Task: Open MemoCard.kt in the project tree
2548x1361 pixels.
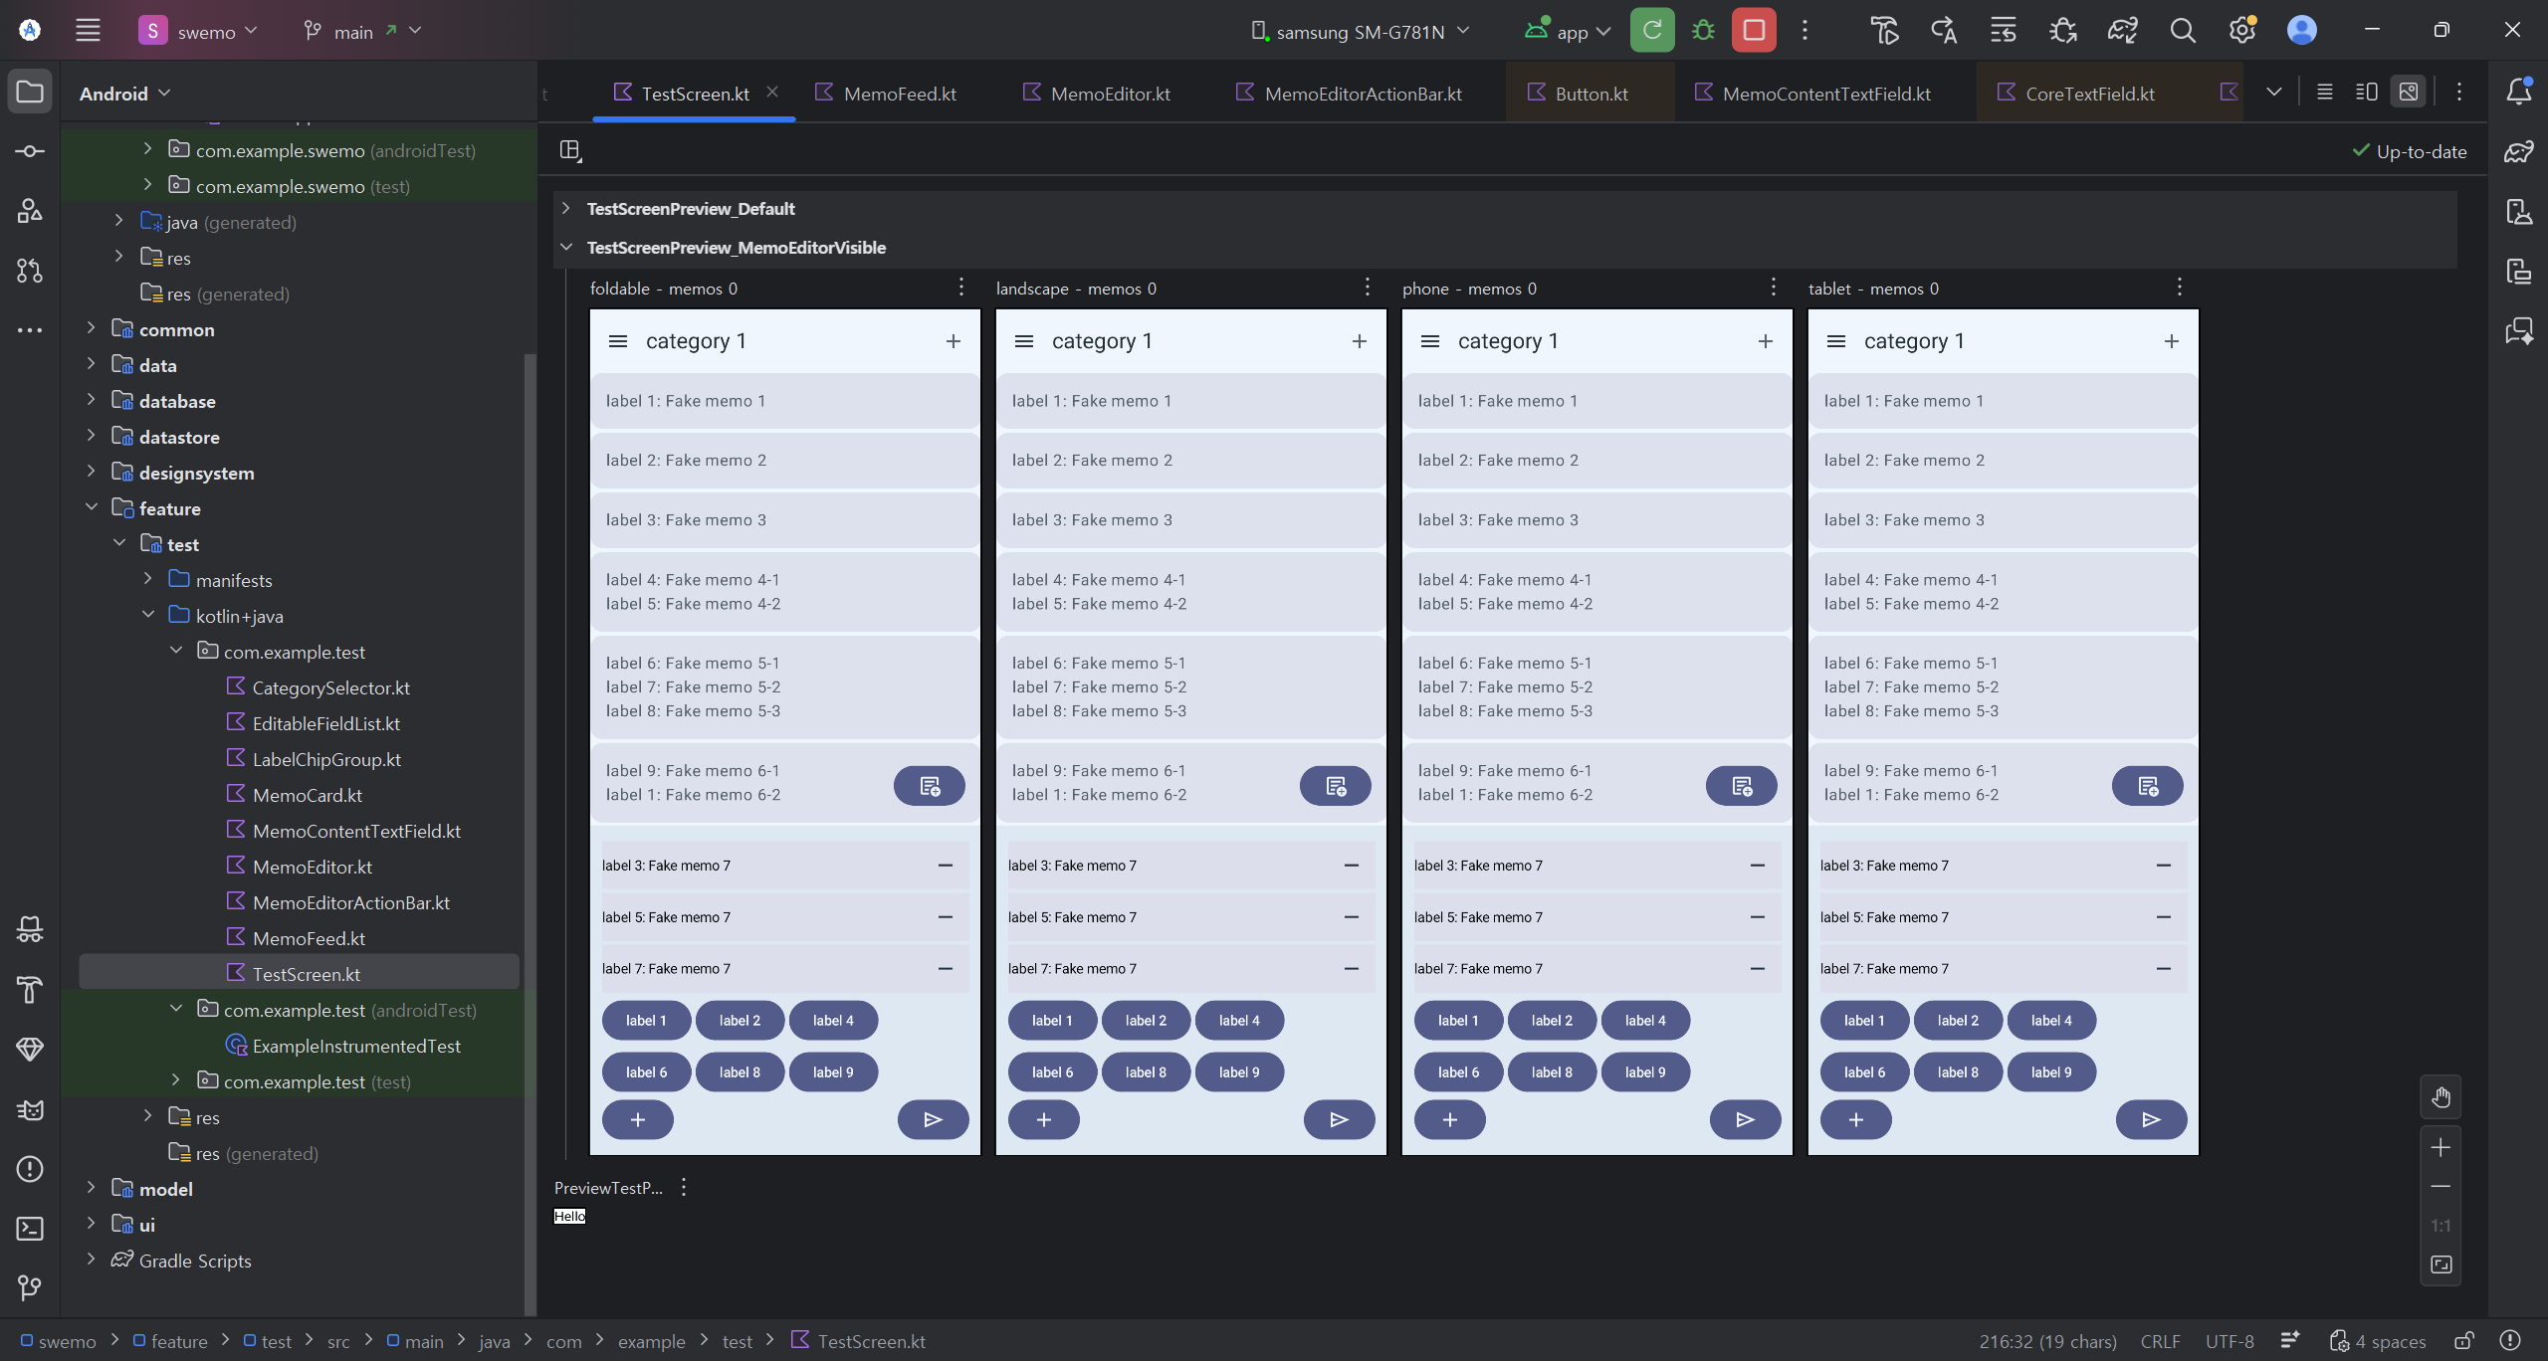Action: [x=307, y=795]
